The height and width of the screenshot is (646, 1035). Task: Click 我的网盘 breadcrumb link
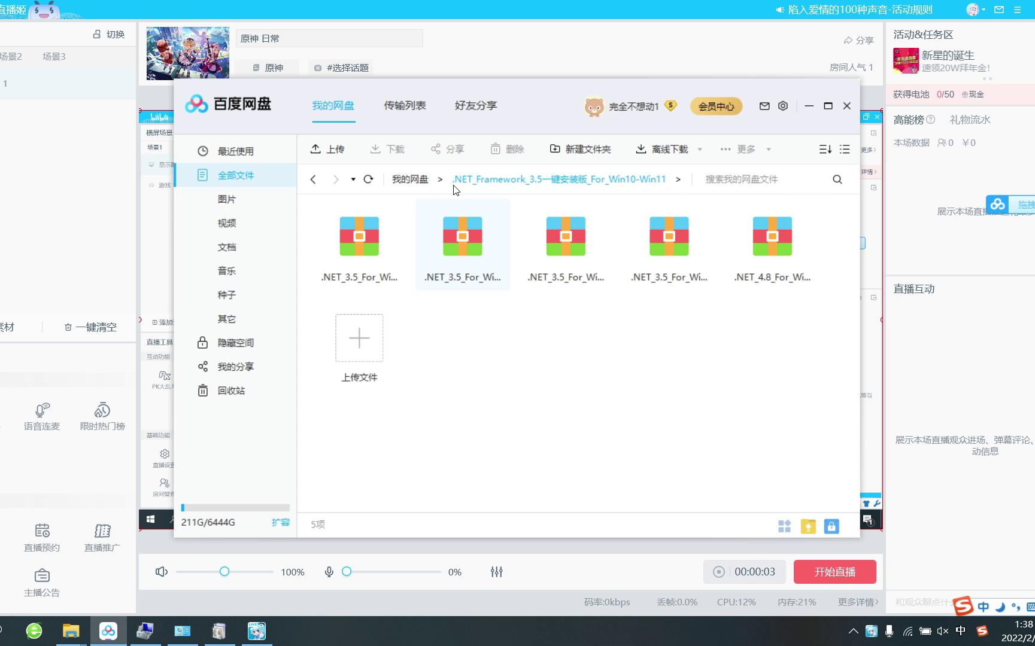(410, 179)
